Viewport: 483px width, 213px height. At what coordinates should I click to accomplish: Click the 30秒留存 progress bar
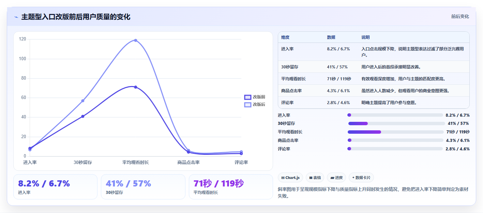click(x=396, y=124)
